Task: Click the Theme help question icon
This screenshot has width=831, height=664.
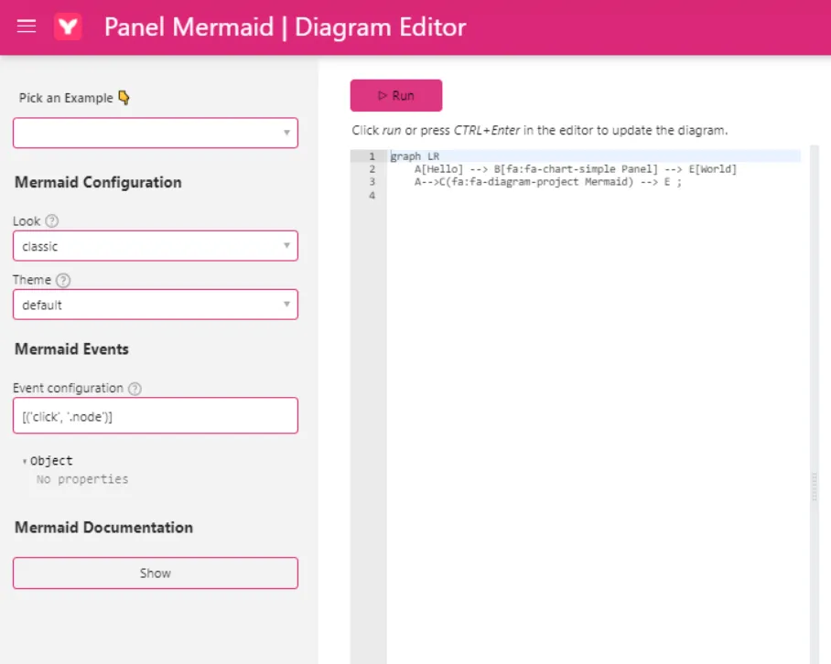Action: pos(62,281)
